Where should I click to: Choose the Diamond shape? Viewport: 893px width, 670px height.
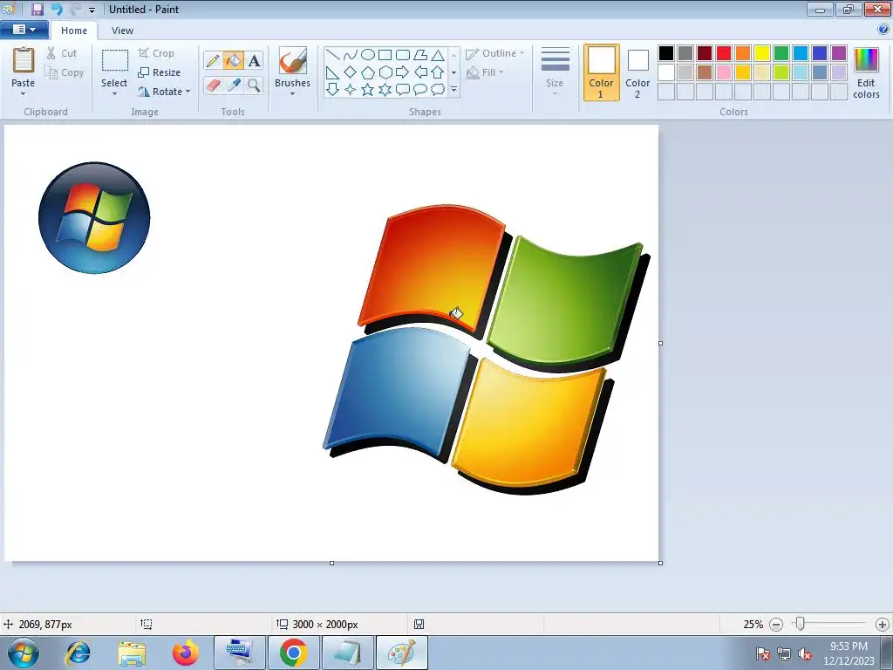point(351,72)
